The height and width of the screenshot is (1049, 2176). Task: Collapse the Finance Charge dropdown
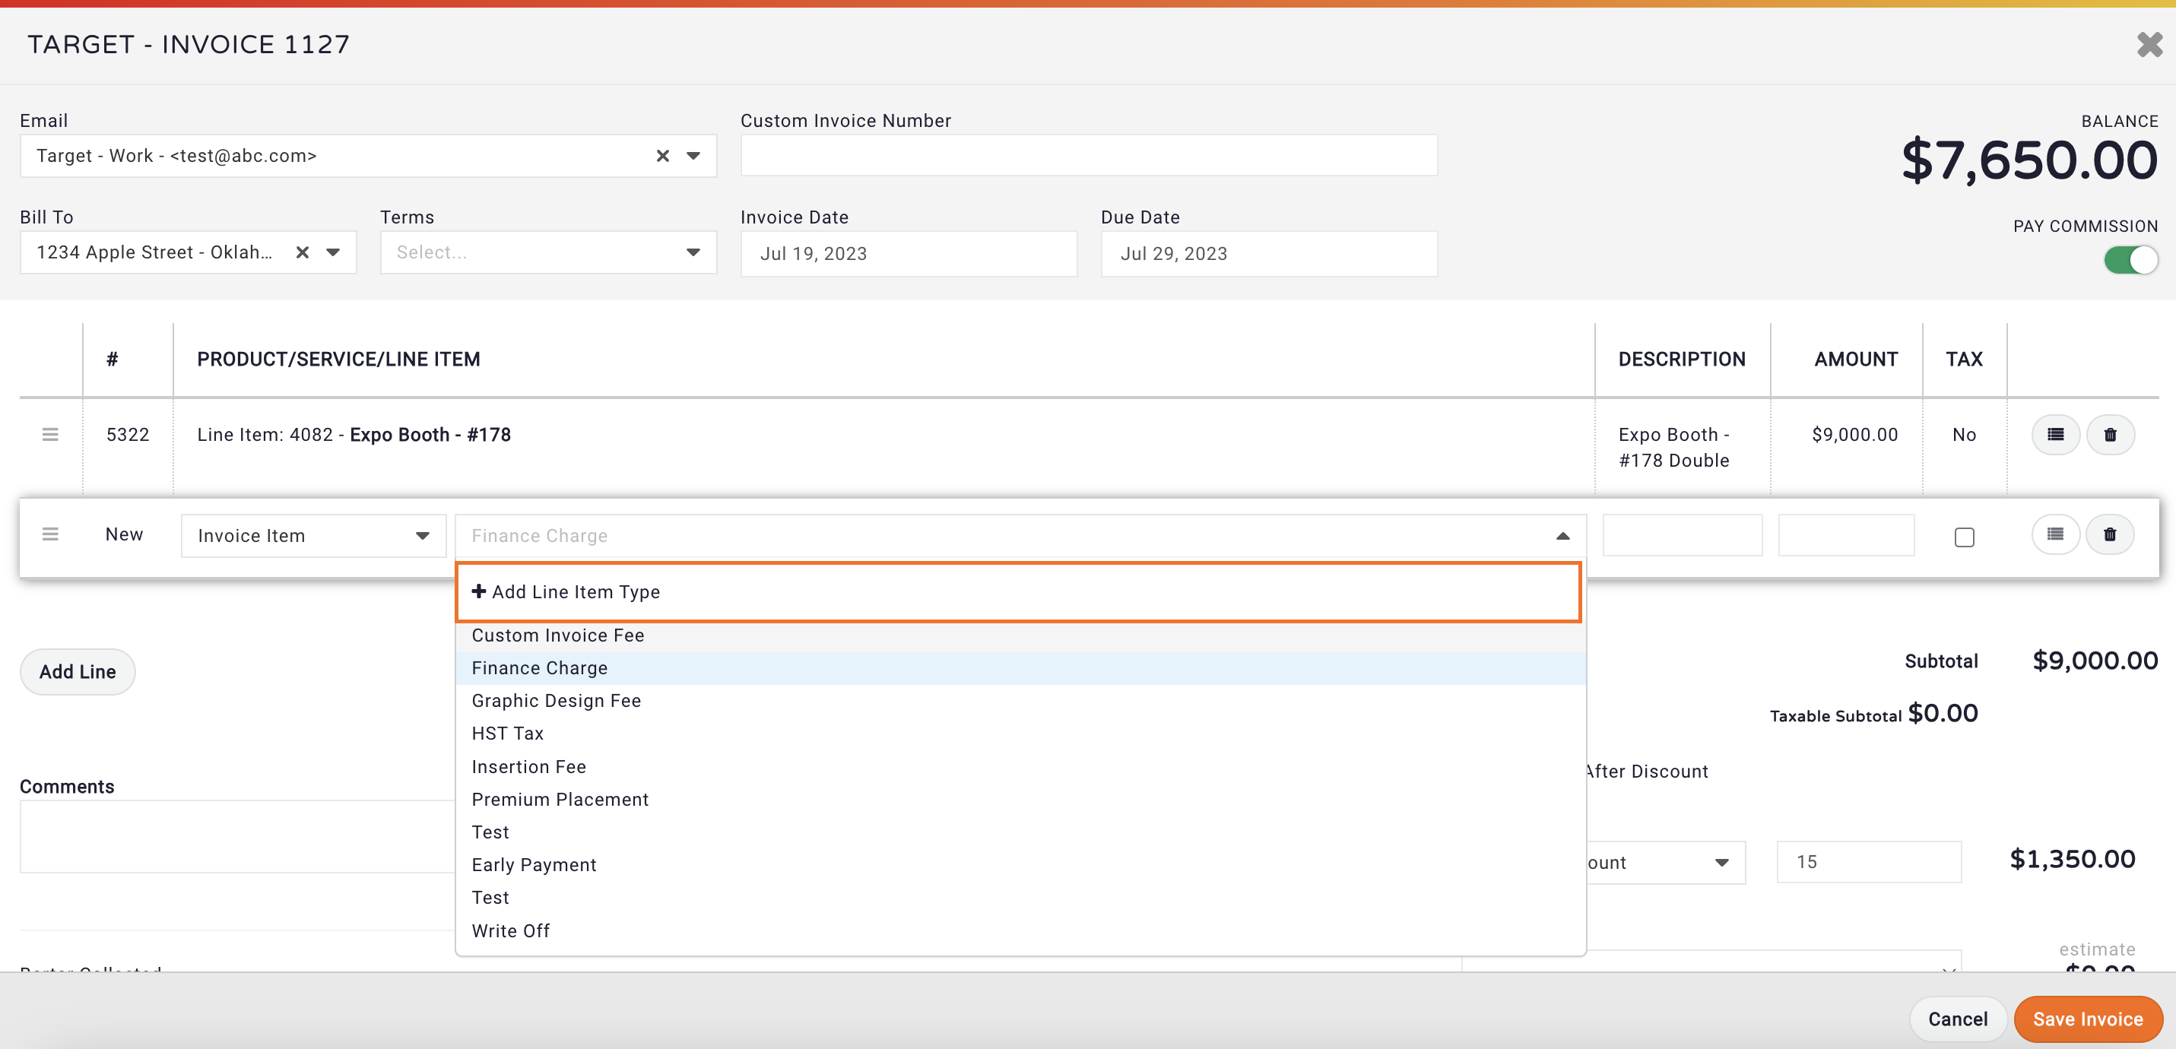coord(1562,535)
